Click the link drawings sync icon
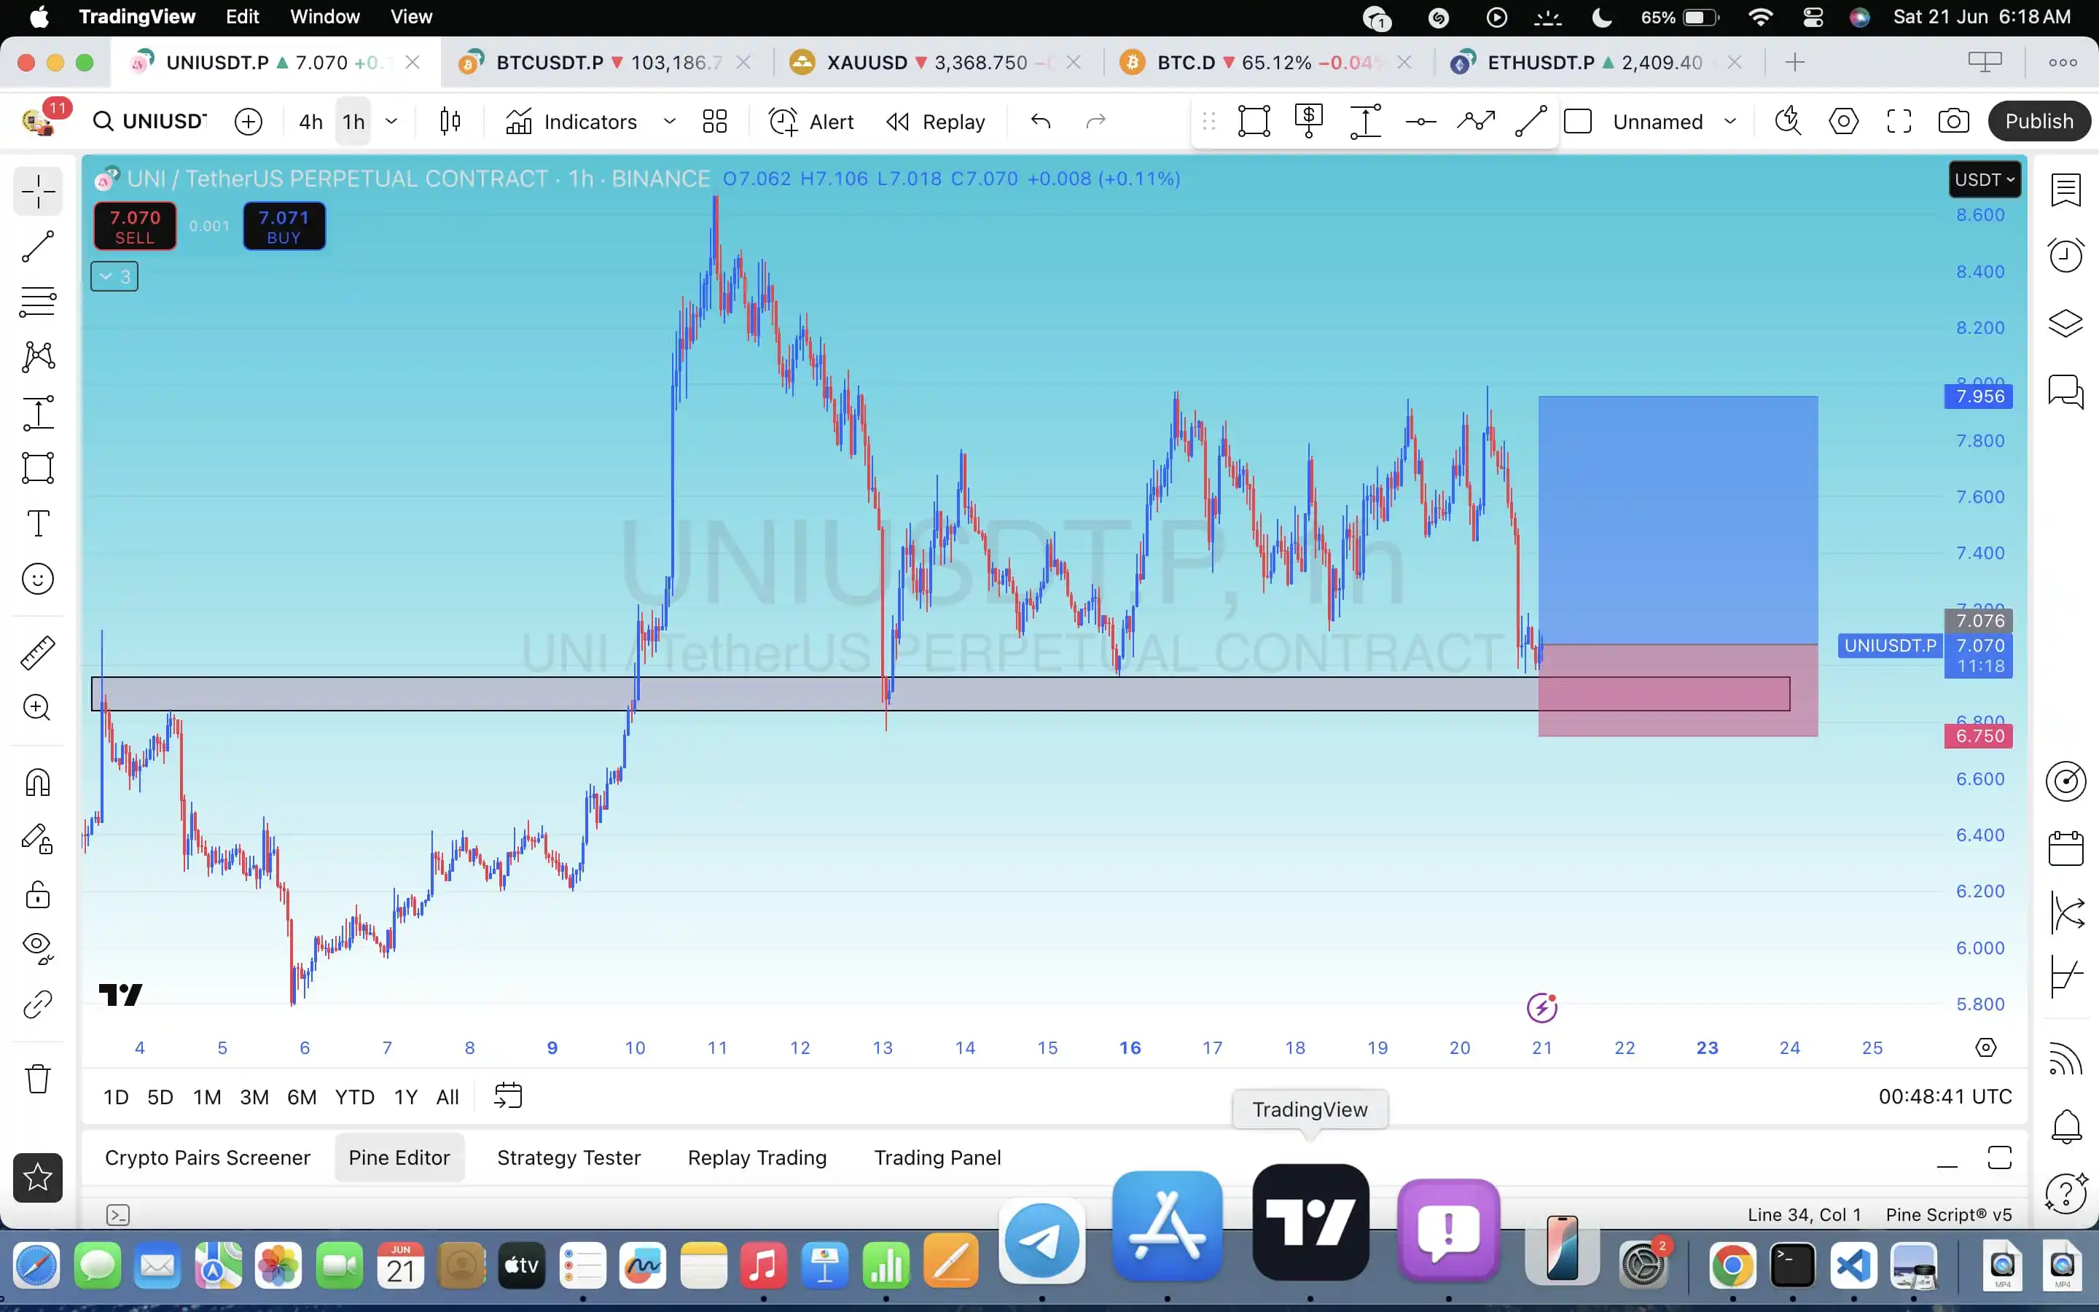 coord(38,1005)
